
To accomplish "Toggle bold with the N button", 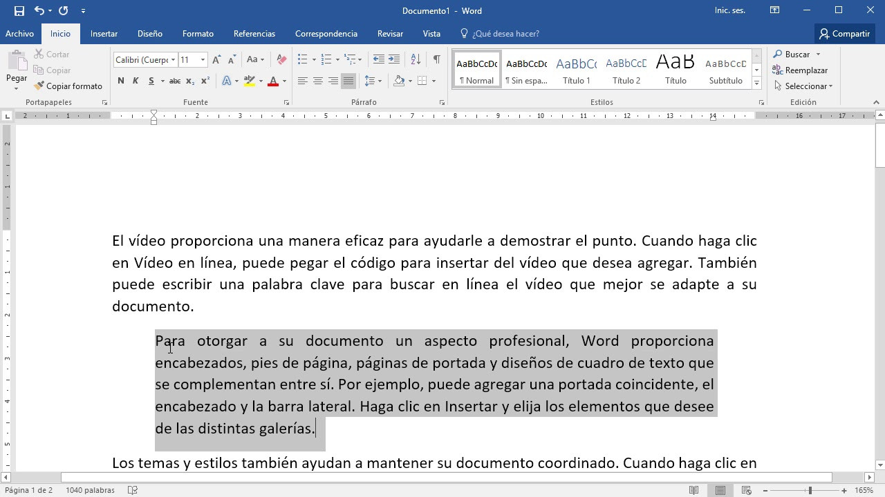I will point(121,81).
